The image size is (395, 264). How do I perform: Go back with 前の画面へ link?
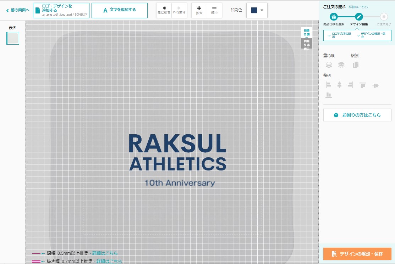click(18, 10)
